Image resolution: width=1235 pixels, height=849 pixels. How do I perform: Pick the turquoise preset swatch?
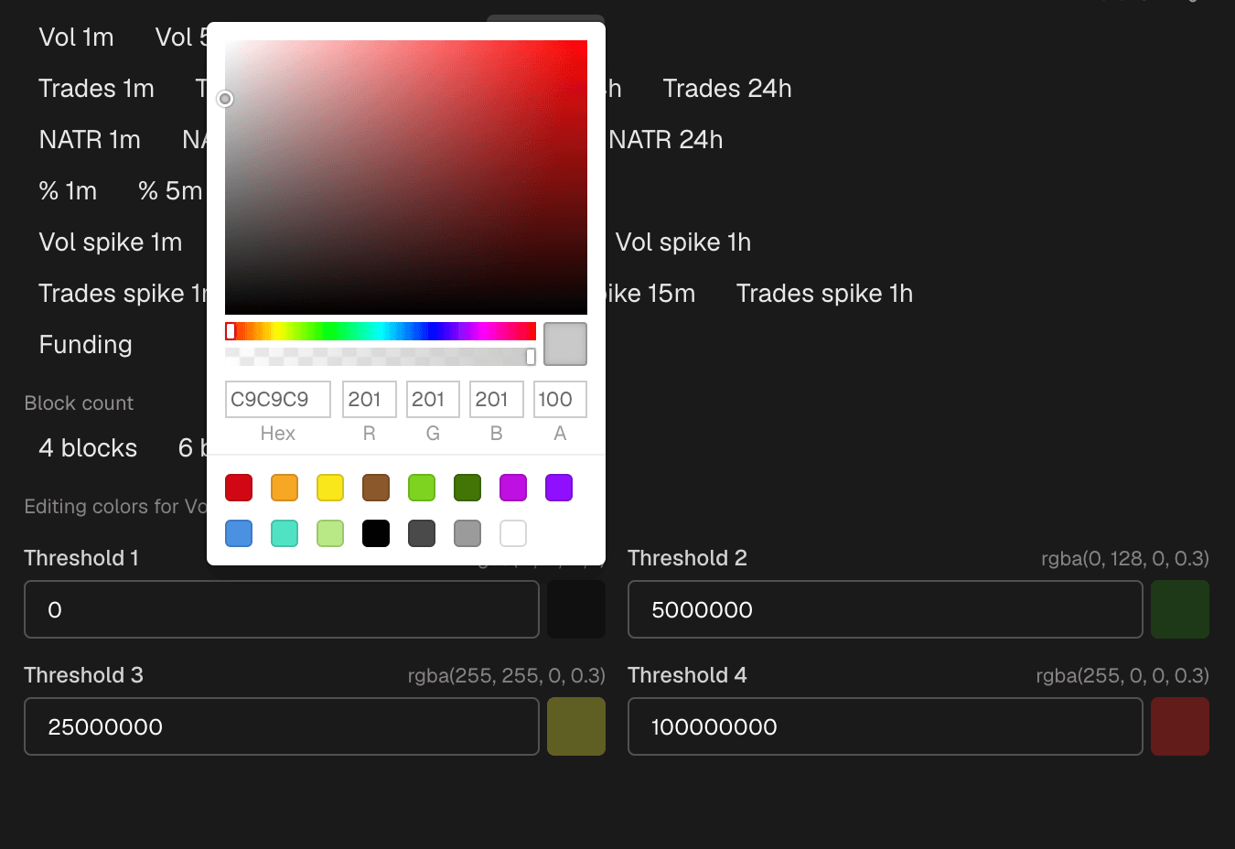coord(285,533)
